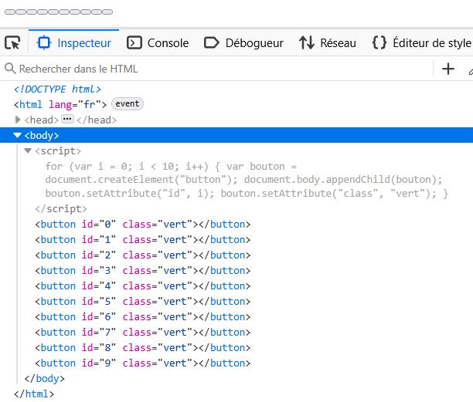Image resolution: width=473 pixels, height=402 pixels.
Task: Open the Débogueur tab
Action: pos(243,42)
